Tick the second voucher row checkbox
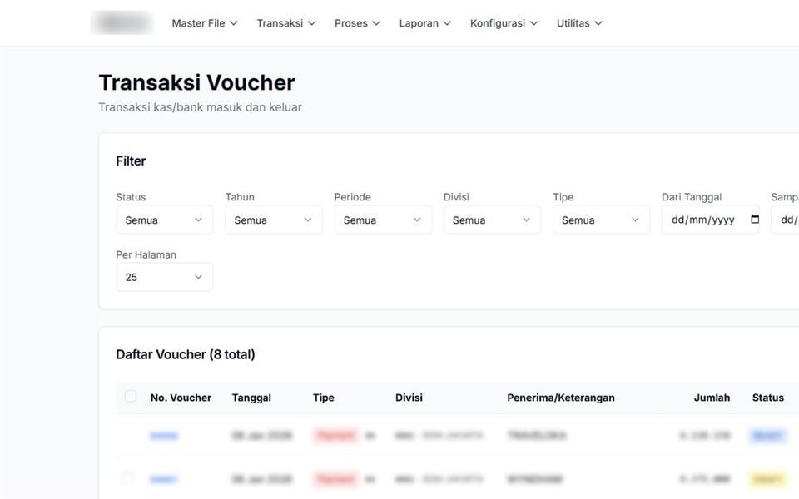Viewport: 799px width, 499px height. (x=128, y=478)
